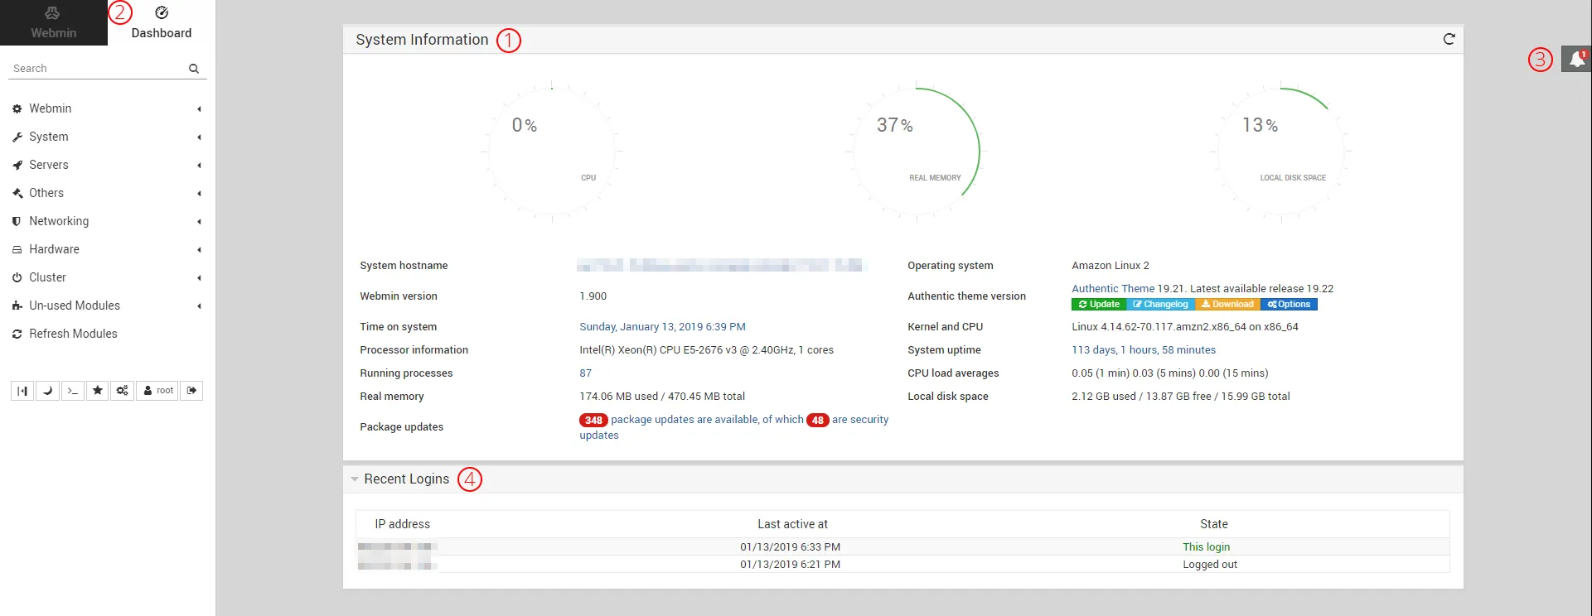Expand the Webmin menu category
Image resolution: width=1592 pixels, height=616 pixels.
click(51, 108)
